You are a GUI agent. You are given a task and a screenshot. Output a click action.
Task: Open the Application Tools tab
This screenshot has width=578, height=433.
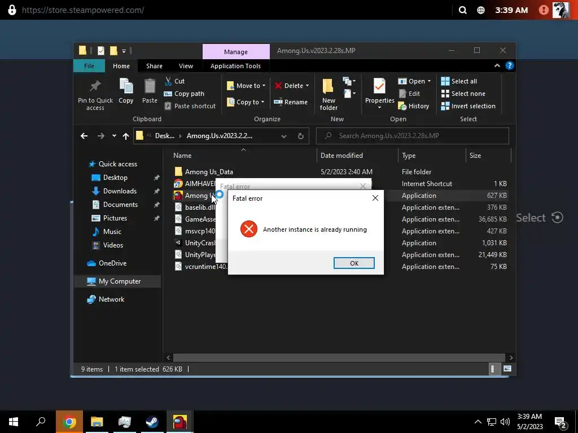(x=235, y=66)
